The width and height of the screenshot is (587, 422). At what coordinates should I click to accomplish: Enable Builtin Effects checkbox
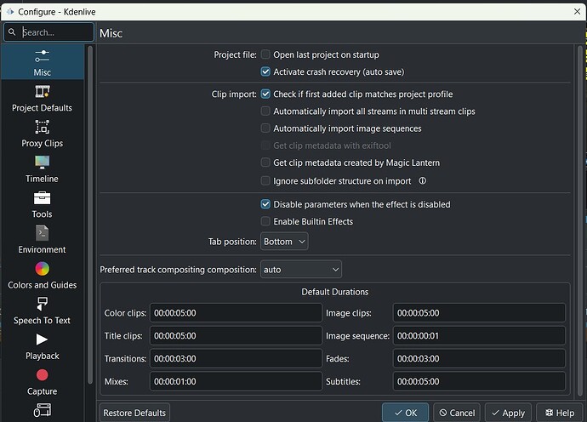[265, 221]
